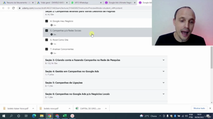This screenshot has width=213, height=119.
Task: Open options arrow for boleto Kaiser Novo.pdf download
Action: [x=33, y=108]
